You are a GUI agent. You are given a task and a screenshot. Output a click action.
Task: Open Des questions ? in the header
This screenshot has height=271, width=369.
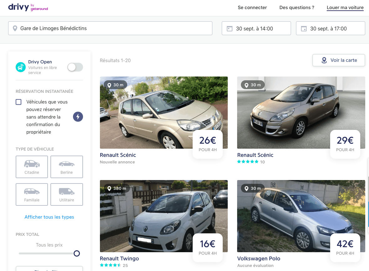[297, 8]
